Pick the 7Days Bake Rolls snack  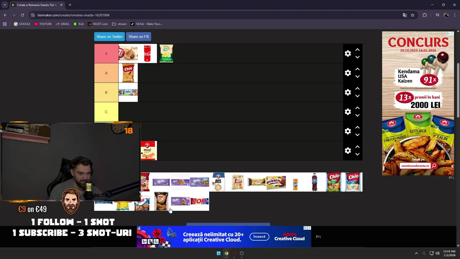tap(218, 182)
